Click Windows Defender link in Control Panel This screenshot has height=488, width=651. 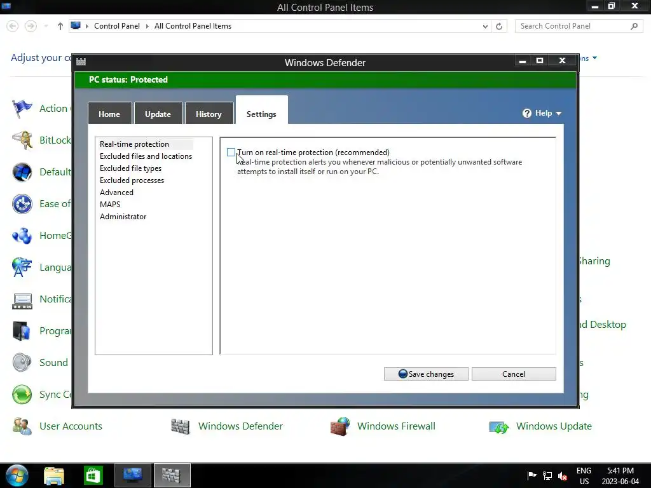pos(240,426)
